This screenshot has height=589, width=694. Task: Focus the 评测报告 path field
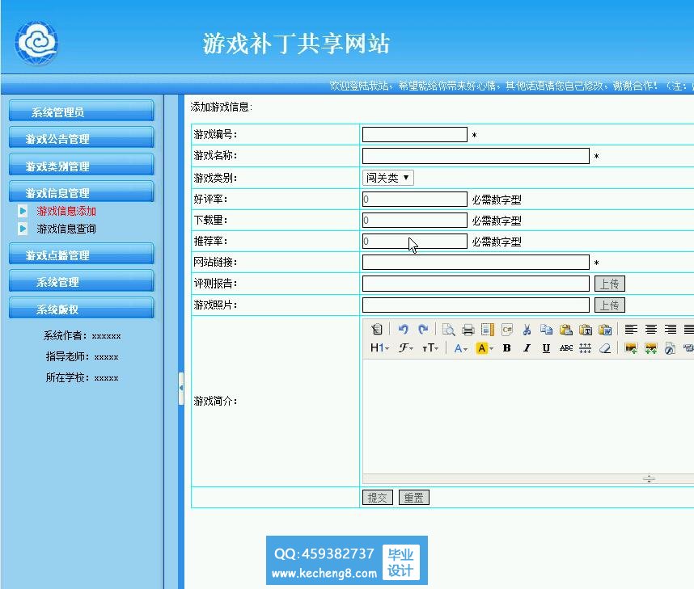476,284
